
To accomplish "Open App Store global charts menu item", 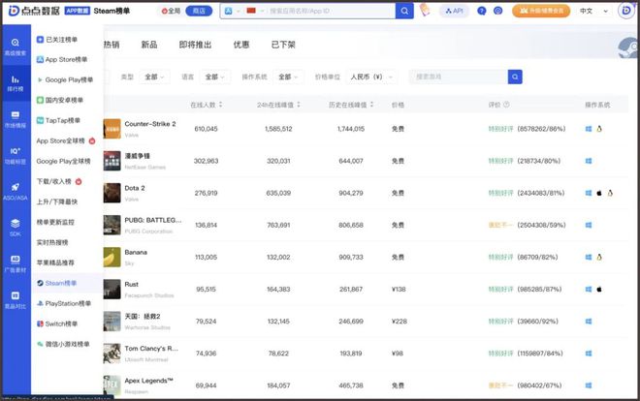I will tap(65, 140).
